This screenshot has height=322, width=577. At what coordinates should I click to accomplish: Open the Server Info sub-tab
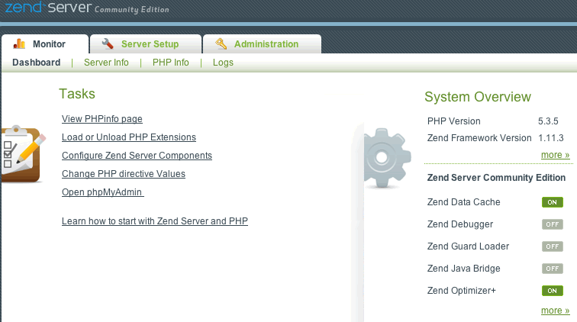click(x=106, y=63)
